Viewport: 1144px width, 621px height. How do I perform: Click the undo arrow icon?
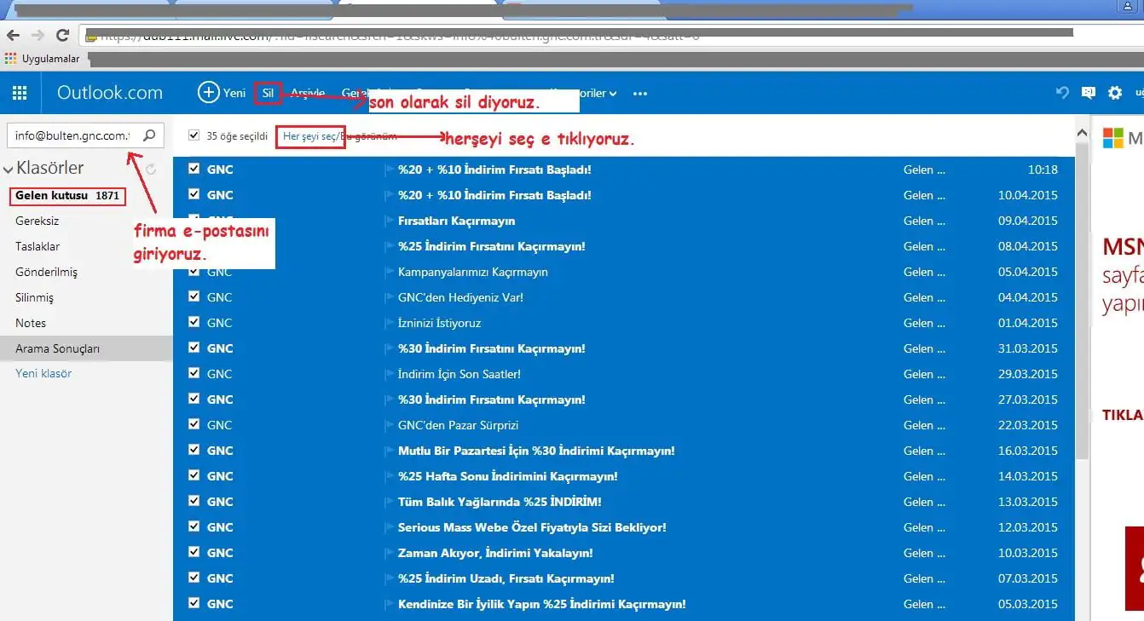[1062, 93]
